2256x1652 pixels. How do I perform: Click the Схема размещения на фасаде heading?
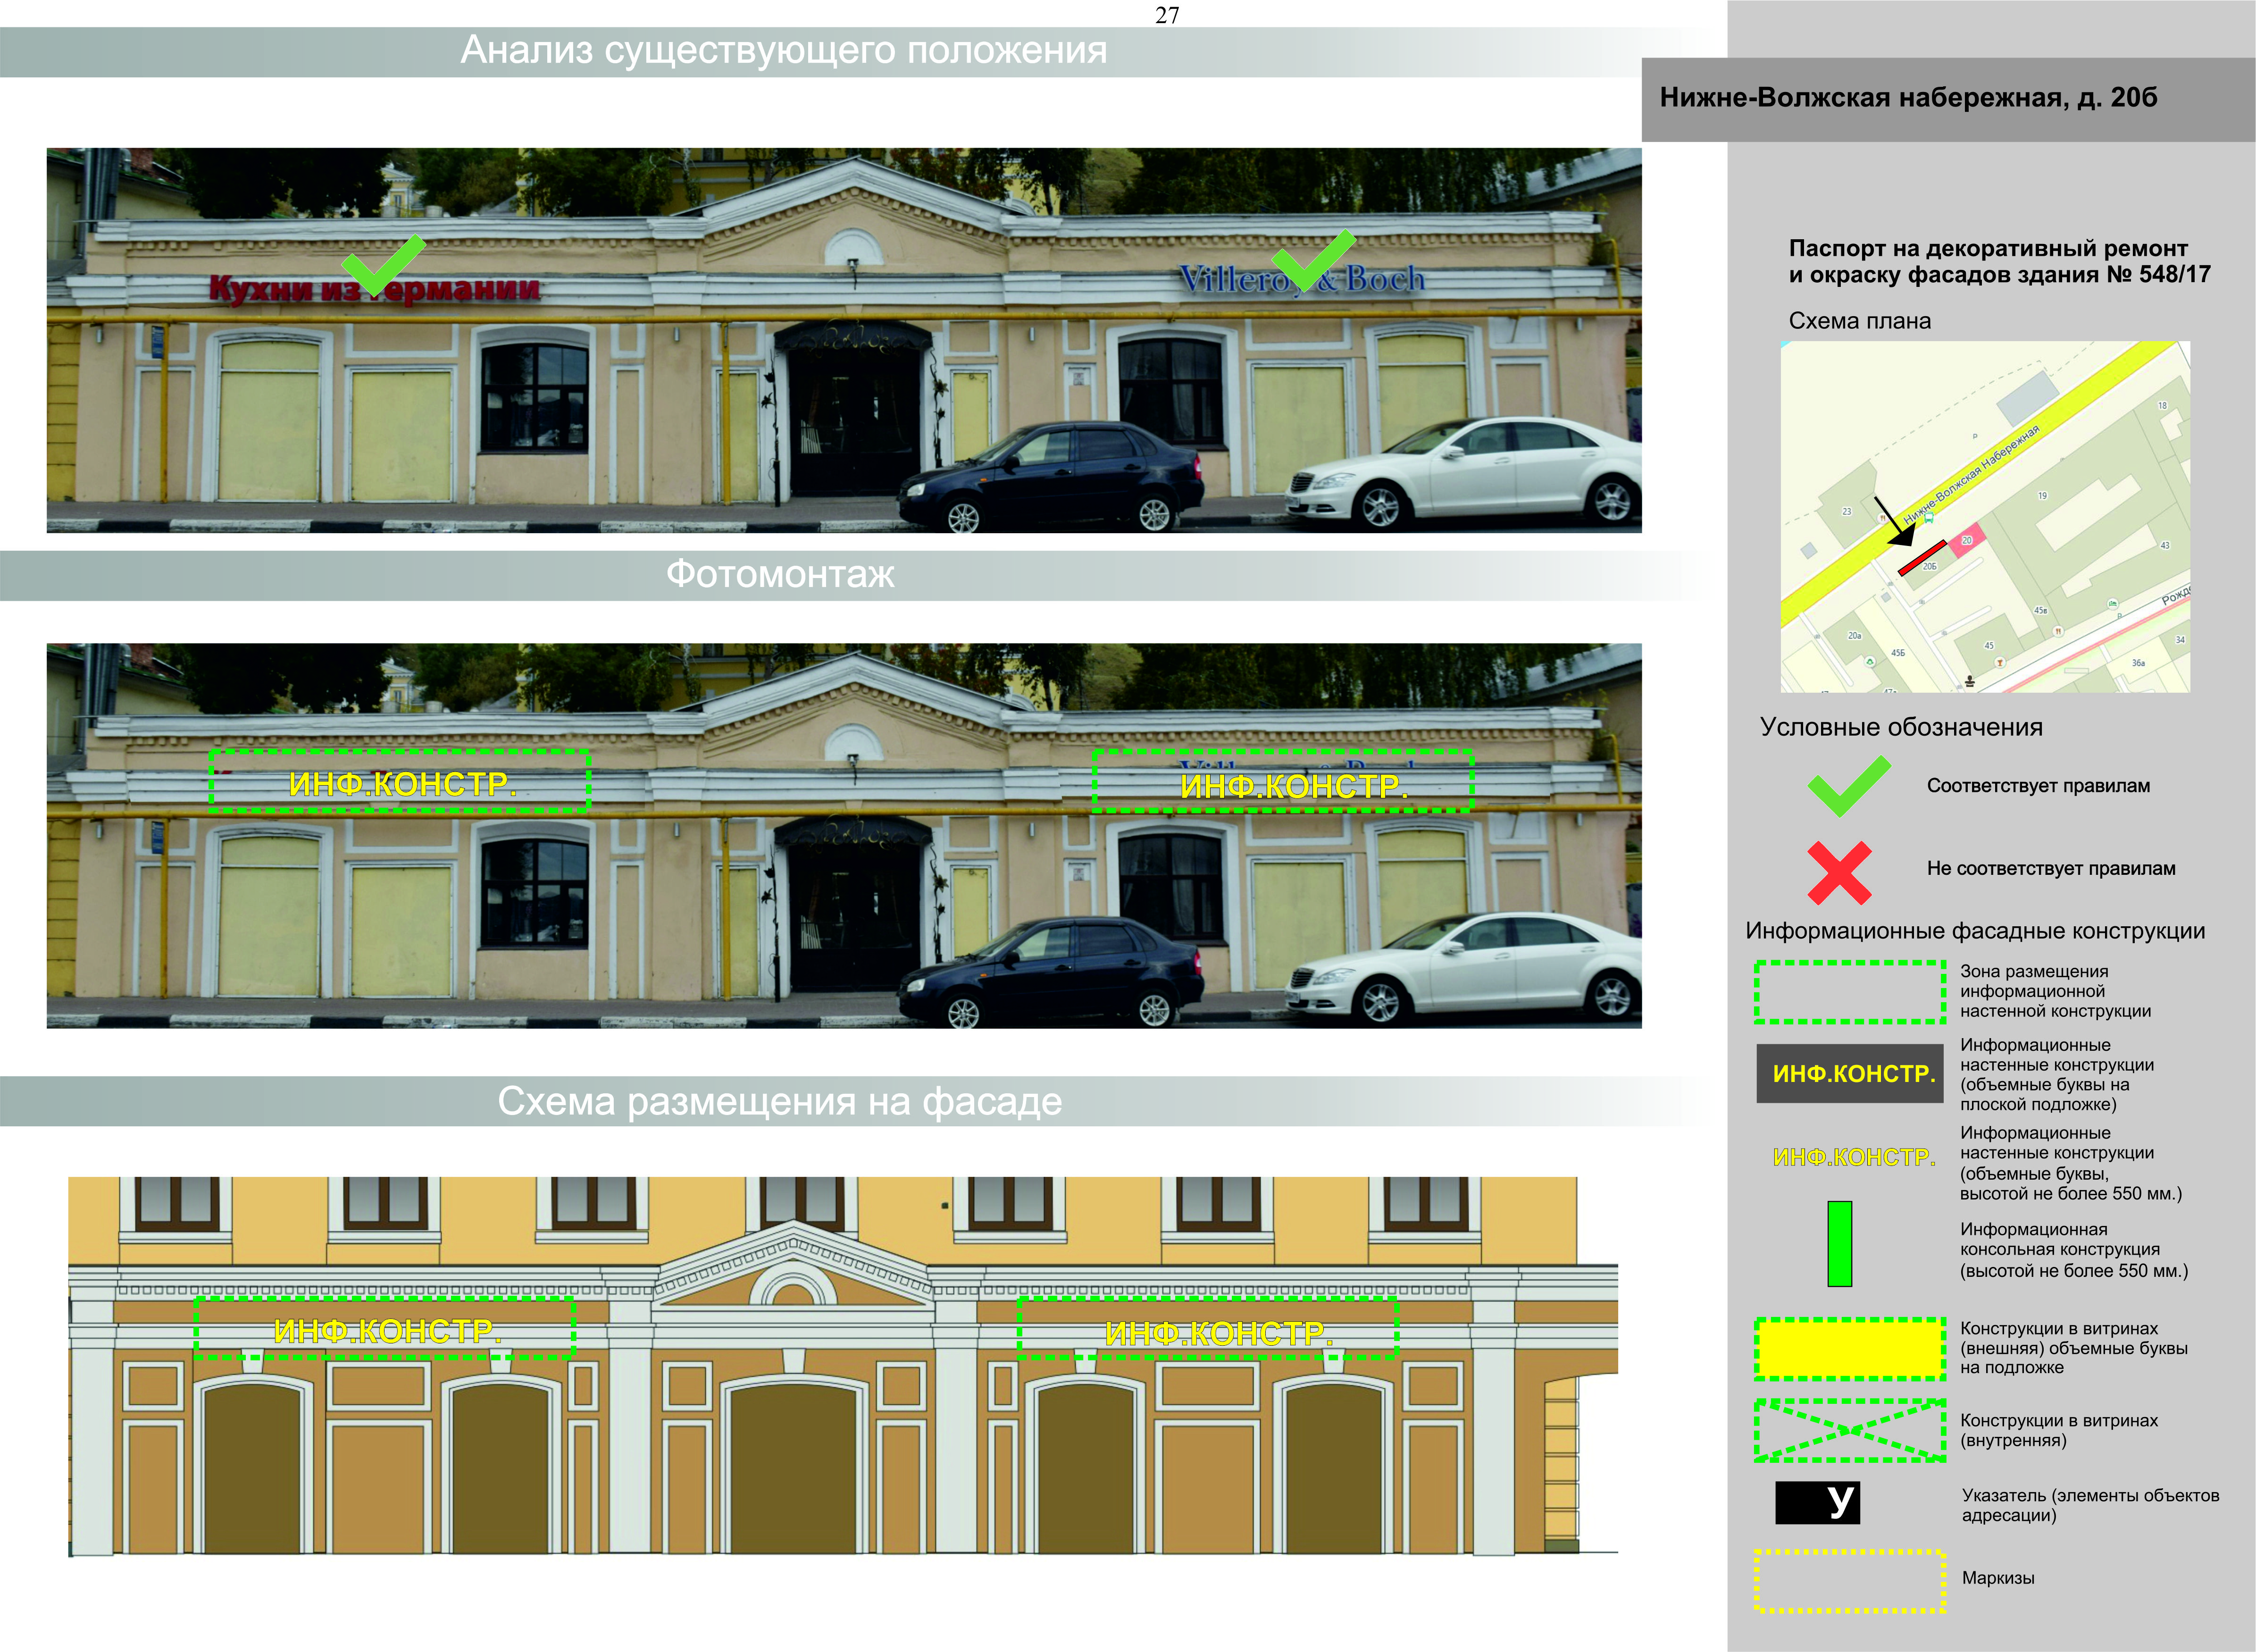(x=780, y=1101)
